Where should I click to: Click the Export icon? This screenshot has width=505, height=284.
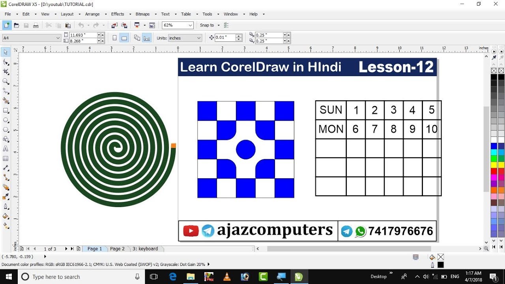124,25
